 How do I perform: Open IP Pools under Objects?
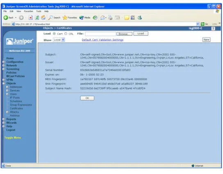(15, 98)
